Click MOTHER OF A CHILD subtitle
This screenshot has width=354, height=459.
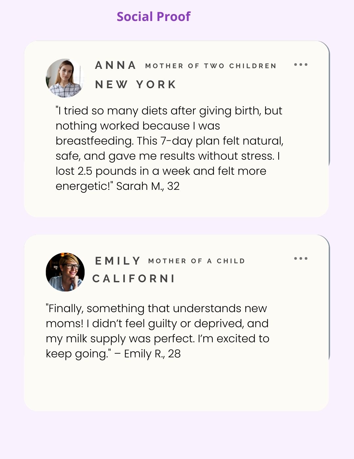tap(196, 261)
